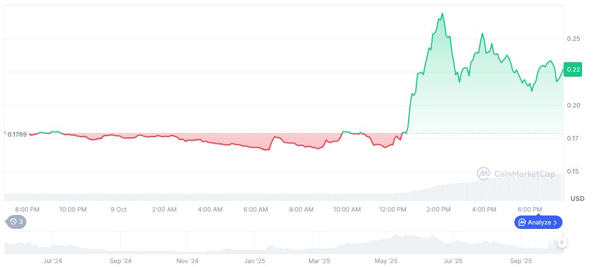Viewport: 600px width, 267px height.
Task: Click the chevron arrow on Analyze
Action: 555,222
